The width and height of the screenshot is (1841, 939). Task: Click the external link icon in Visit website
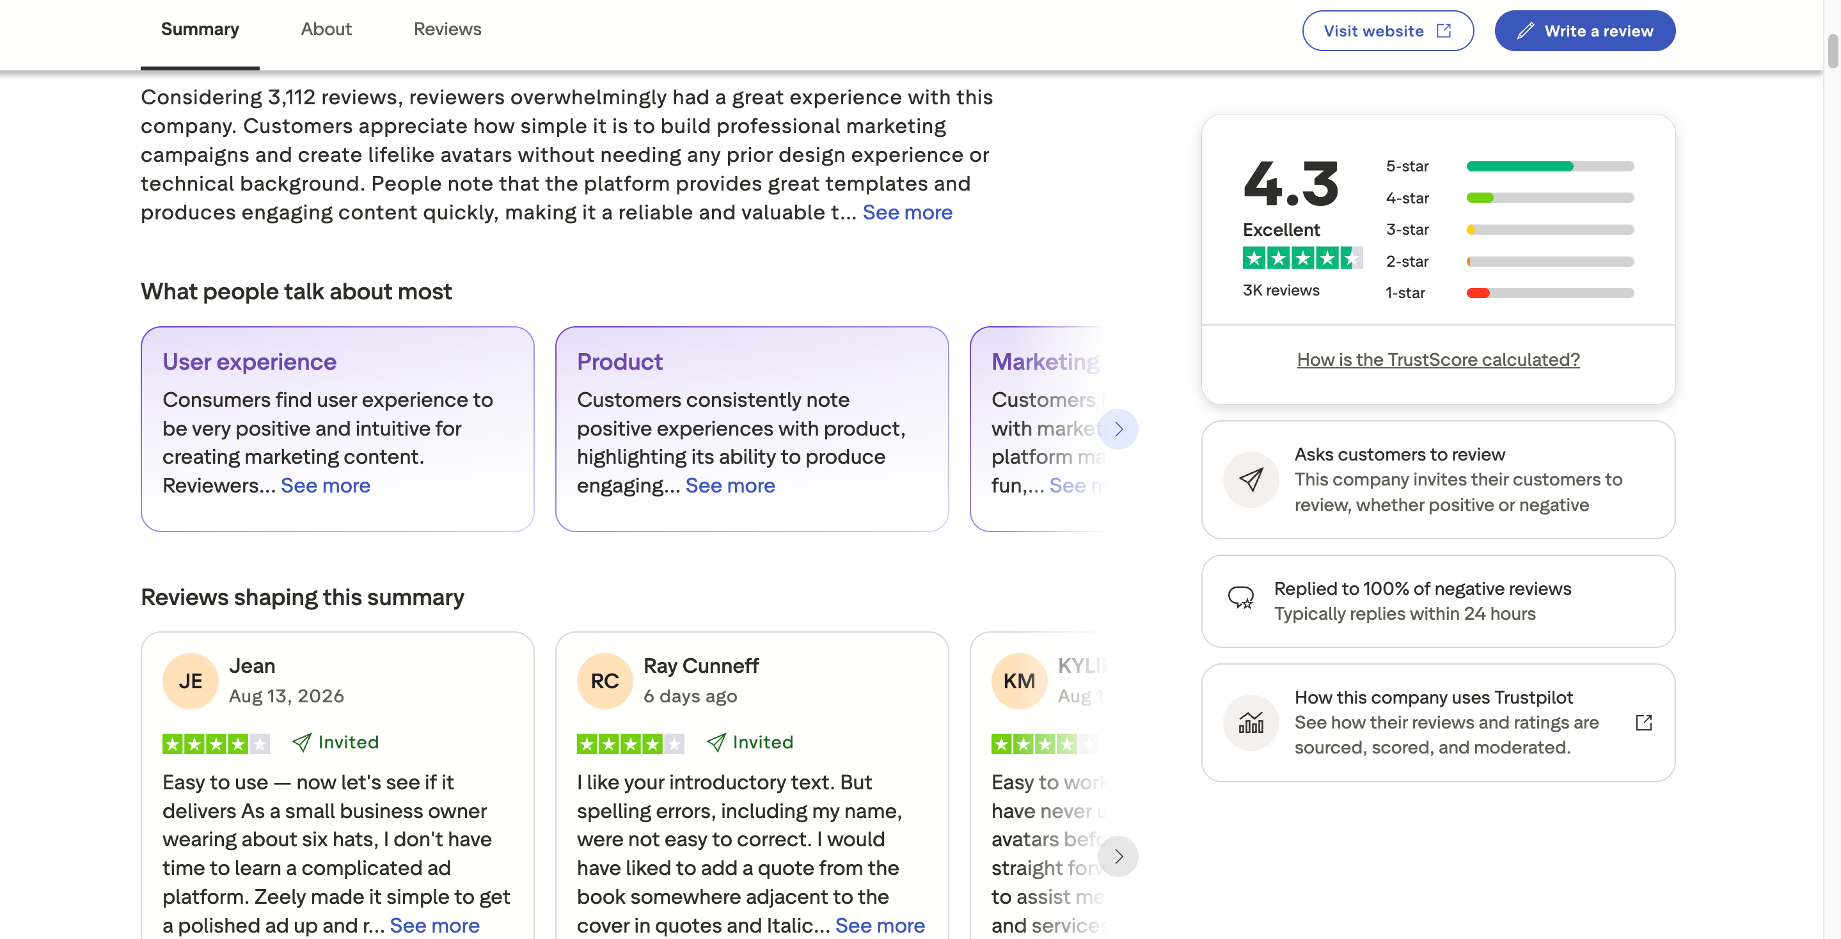[x=1444, y=31]
